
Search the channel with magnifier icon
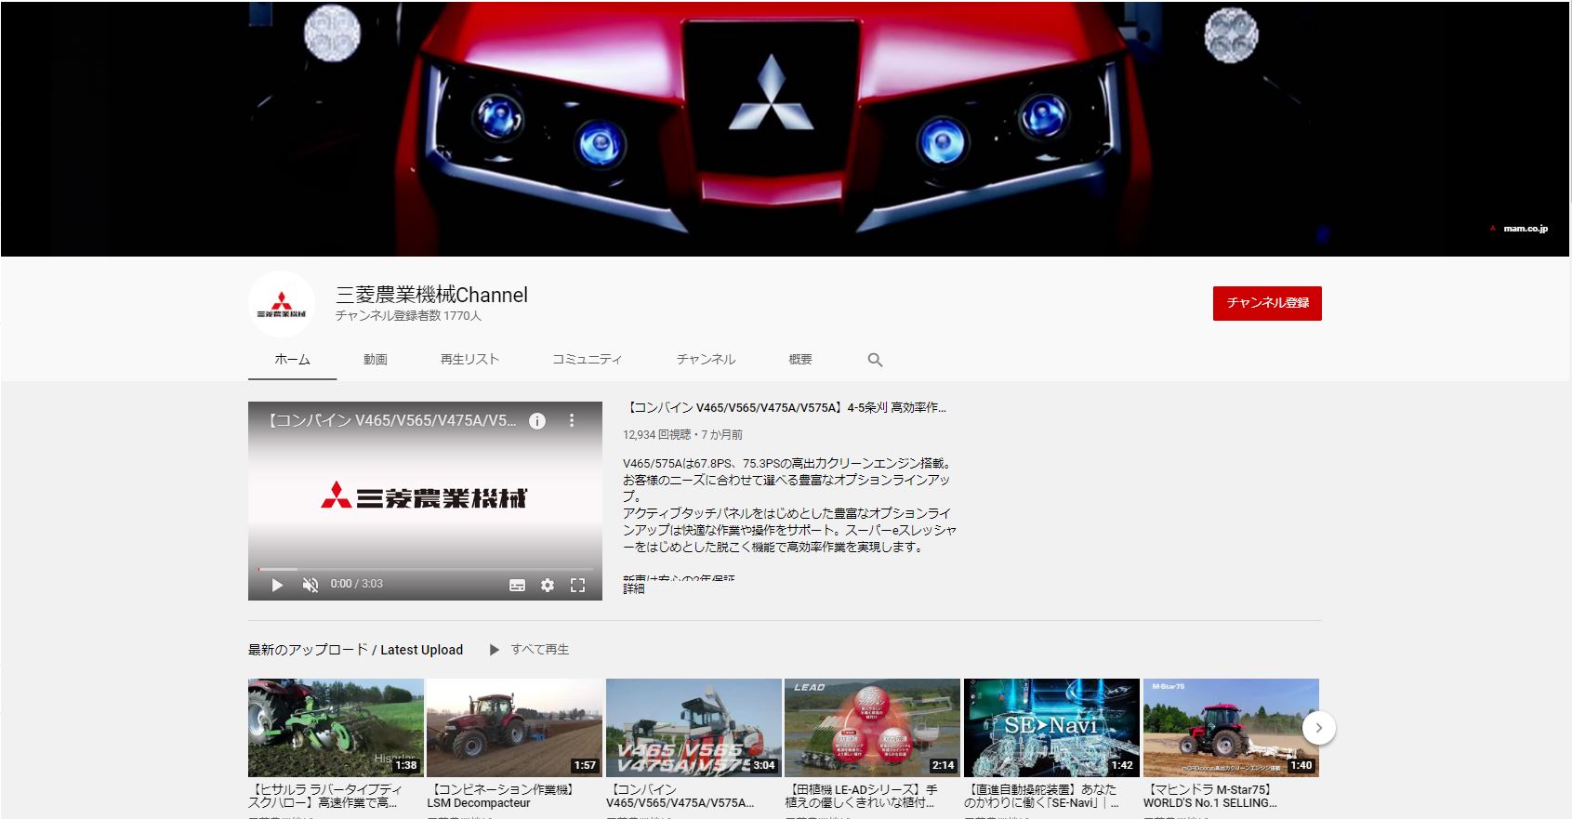tap(875, 360)
